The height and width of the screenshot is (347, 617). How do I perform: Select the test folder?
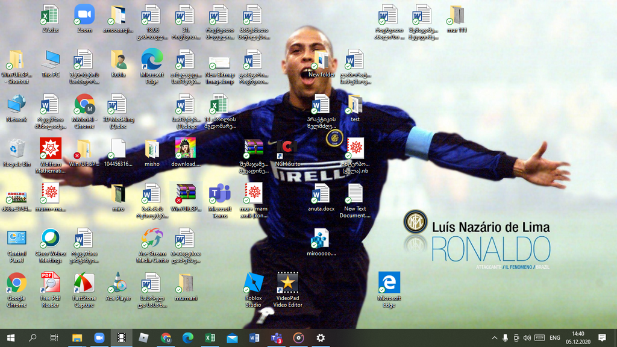355,108
